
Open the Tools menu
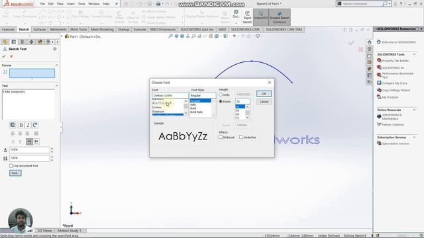[81, 4]
